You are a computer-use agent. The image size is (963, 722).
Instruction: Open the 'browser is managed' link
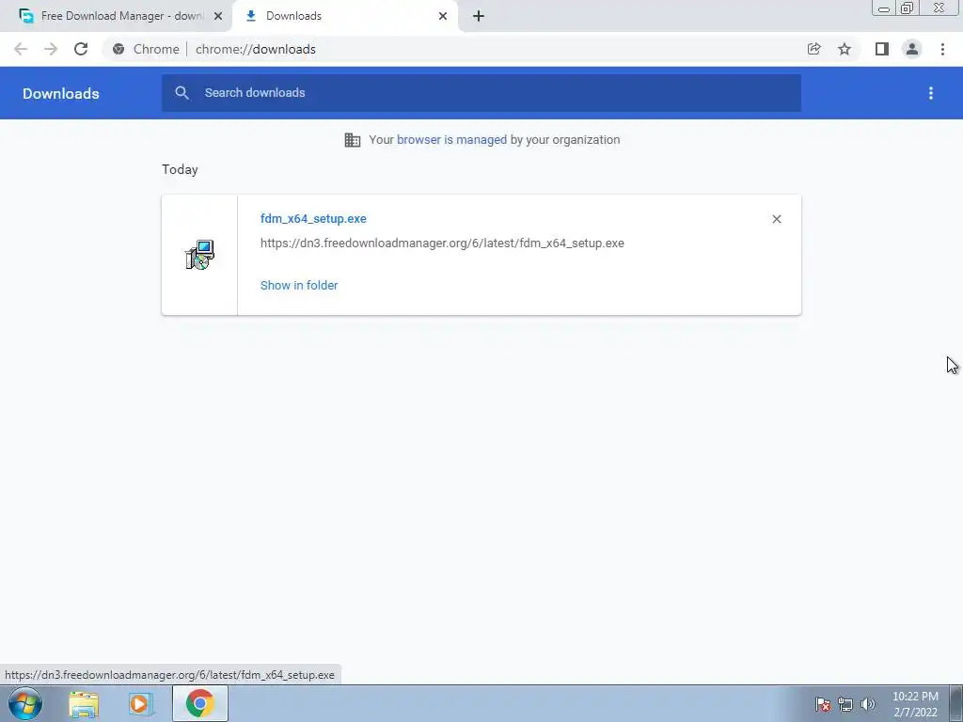tap(452, 140)
